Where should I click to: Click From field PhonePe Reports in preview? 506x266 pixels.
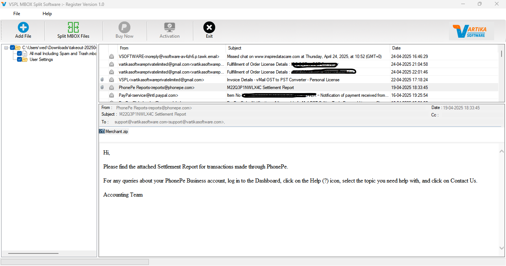click(154, 108)
